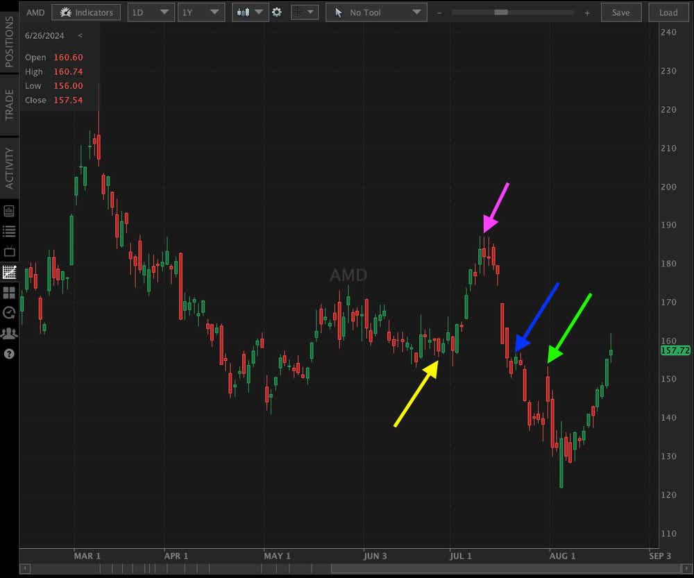Click the 6/26/2024 date label
The width and height of the screenshot is (694, 578).
click(x=44, y=35)
